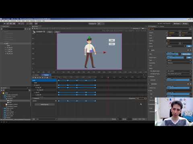Image resolution: width=193 pixels, height=144 pixels.
Task: Select the Rect transform tool
Action: (14, 24)
